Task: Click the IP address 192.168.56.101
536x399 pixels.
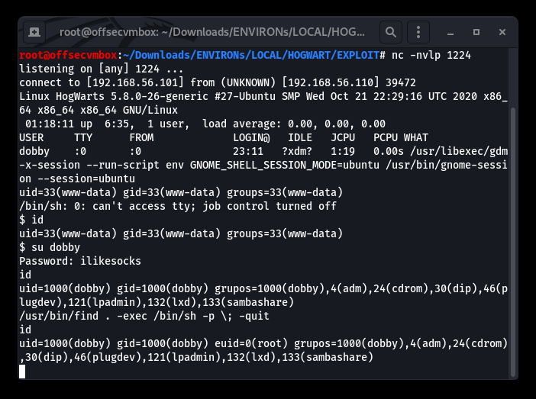Action: pos(135,82)
